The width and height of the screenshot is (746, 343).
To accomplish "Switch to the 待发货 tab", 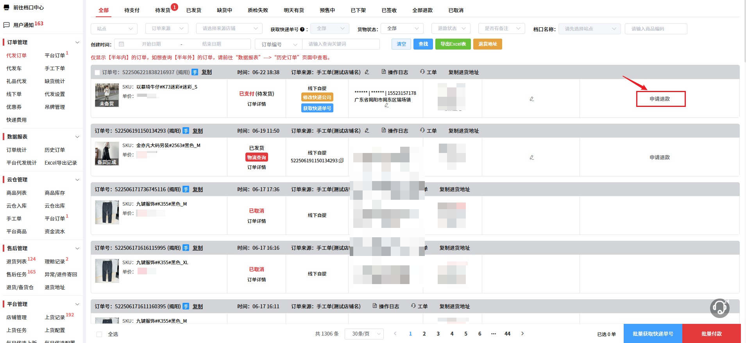I will 163,10.
